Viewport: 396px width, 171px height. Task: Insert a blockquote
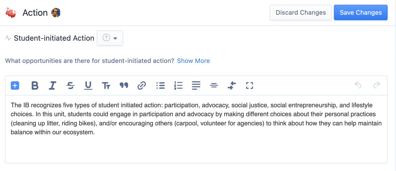pyautogui.click(x=124, y=85)
